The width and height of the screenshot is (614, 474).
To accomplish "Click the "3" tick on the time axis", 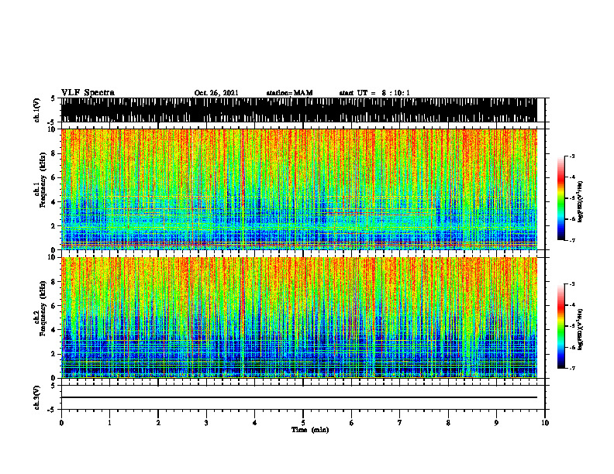I will point(206,423).
